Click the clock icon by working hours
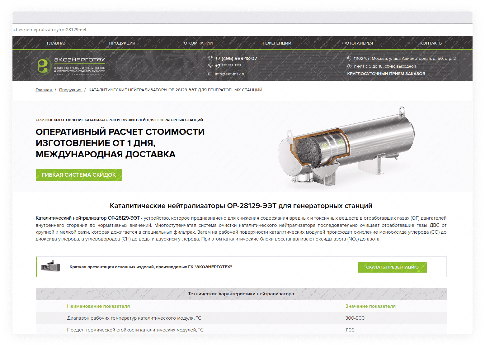Viewport: 485px width, 348px height. coord(349,66)
